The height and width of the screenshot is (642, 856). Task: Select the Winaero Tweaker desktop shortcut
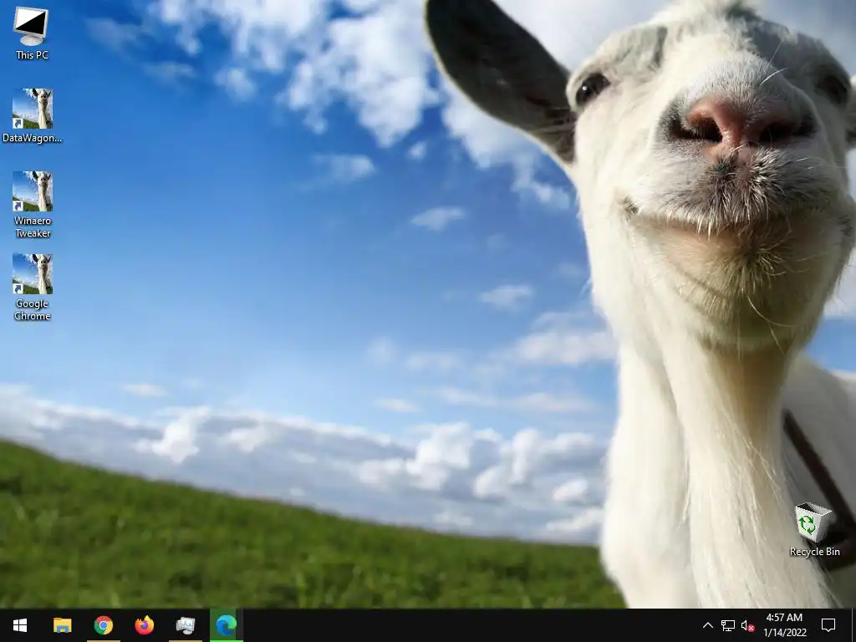click(x=33, y=205)
